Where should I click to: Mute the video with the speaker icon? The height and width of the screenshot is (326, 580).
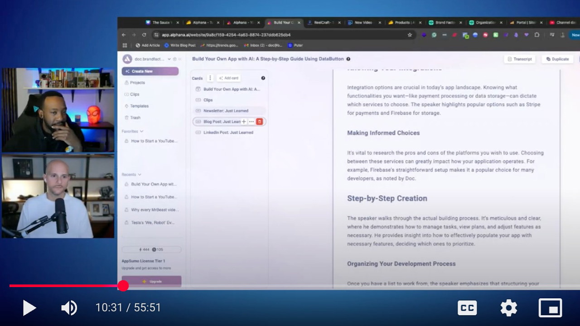(x=69, y=308)
